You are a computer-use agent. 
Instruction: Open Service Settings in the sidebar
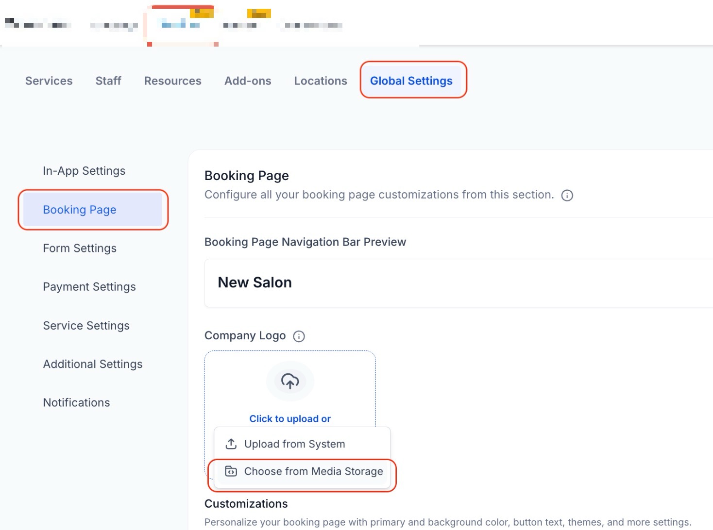(86, 326)
